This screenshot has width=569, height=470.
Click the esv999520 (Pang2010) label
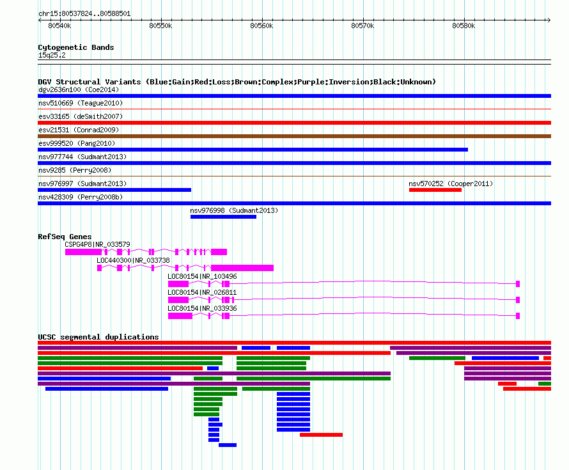pyautogui.click(x=77, y=143)
